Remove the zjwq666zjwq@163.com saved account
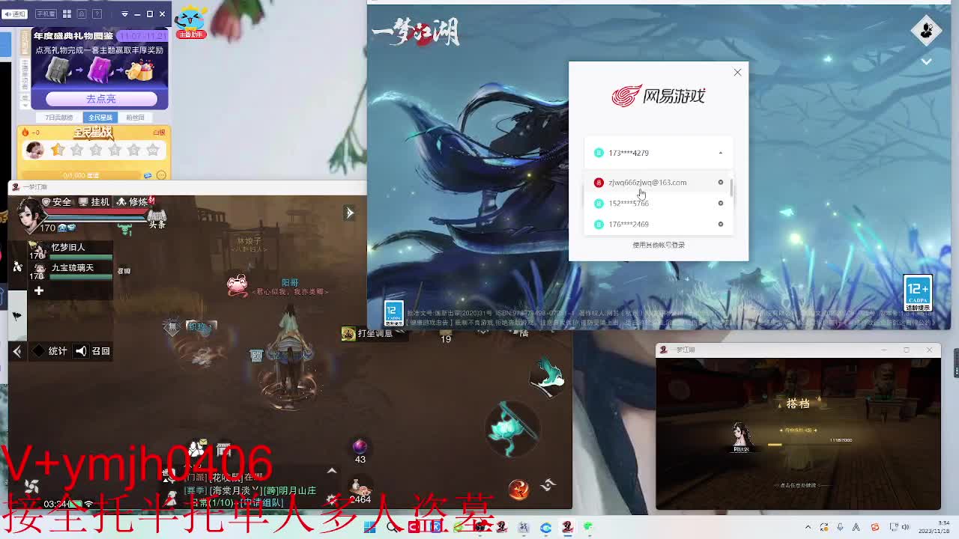This screenshot has width=959, height=539. (x=721, y=183)
